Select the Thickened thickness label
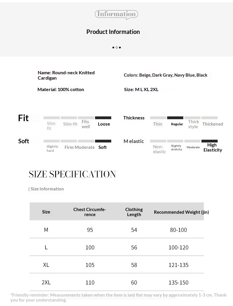Image resolution: width=233 pixels, height=306 pixels. click(x=212, y=124)
